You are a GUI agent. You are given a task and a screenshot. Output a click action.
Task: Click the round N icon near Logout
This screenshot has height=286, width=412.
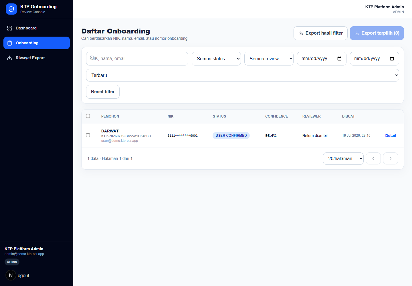pyautogui.click(x=11, y=275)
